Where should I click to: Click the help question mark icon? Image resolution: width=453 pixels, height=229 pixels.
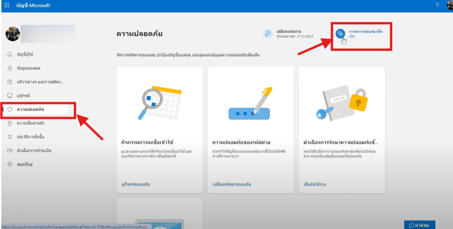(437, 6)
